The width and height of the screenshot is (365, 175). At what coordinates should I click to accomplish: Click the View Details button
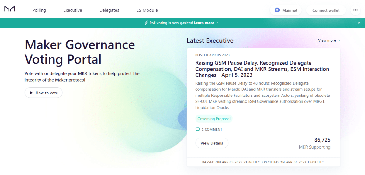click(212, 143)
